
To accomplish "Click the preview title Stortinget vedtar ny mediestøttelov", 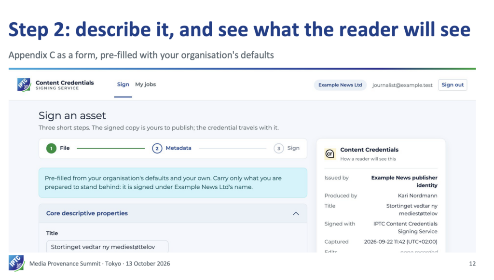I will [x=412, y=210].
